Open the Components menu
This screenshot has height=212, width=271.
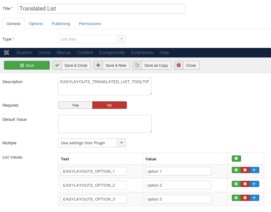point(112,53)
